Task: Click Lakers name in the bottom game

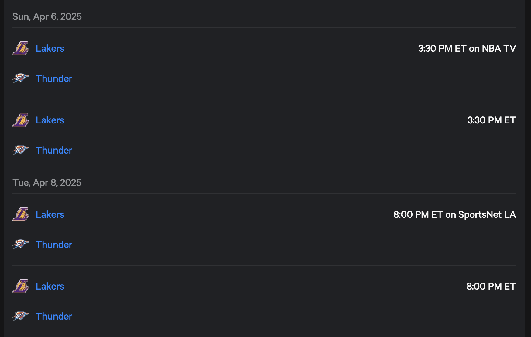Action: pyautogui.click(x=50, y=286)
